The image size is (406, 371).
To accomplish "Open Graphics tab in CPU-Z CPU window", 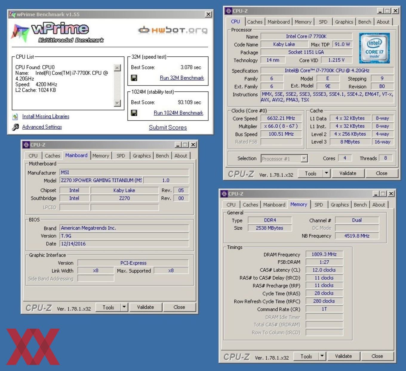I will click(344, 22).
